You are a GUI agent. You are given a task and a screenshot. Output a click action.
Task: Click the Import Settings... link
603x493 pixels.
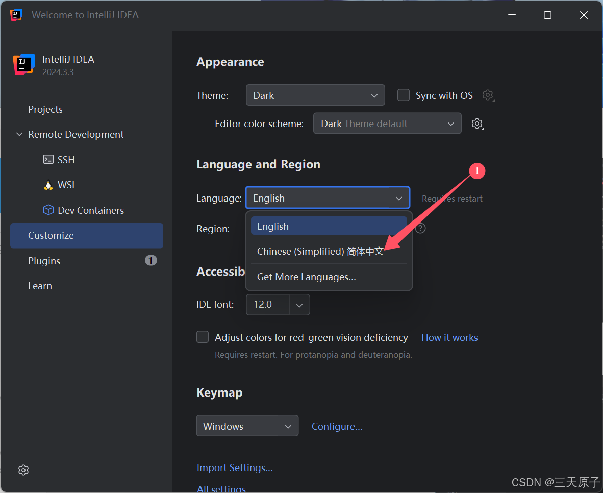(x=235, y=467)
